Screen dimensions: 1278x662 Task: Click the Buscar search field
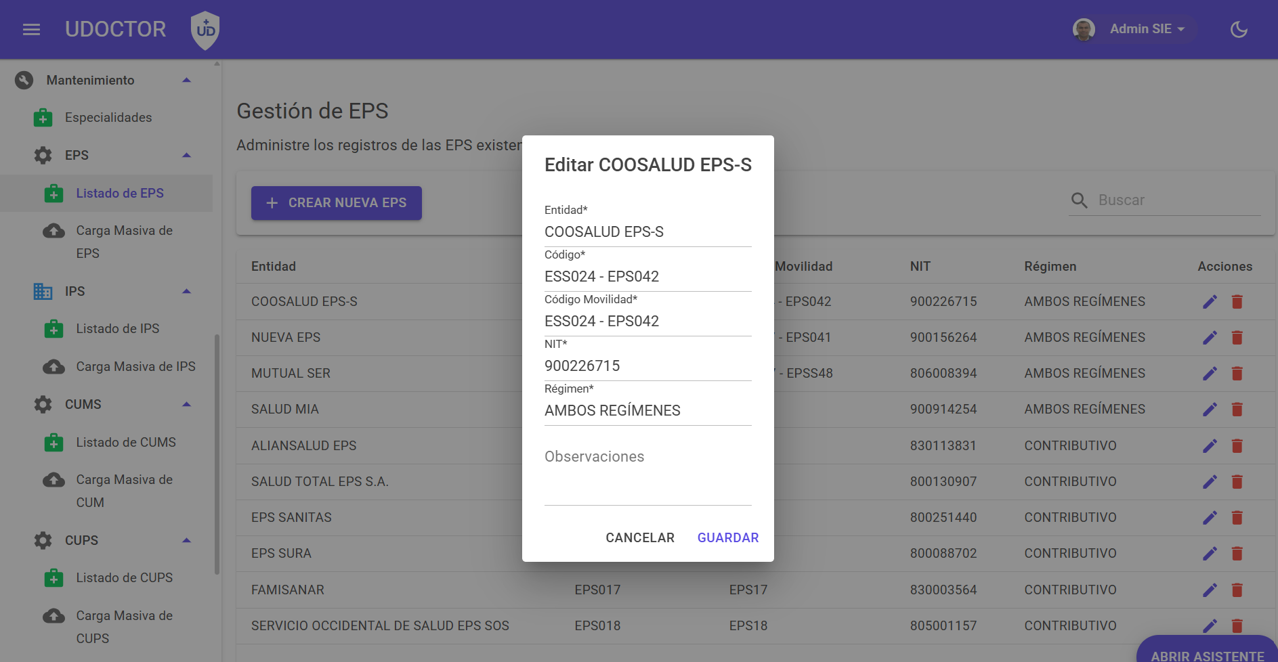[x=1178, y=200]
